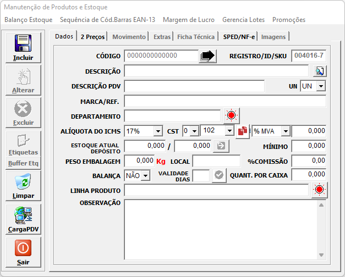
Task: Click the MARCA/REF. input field
Action: [225, 101]
